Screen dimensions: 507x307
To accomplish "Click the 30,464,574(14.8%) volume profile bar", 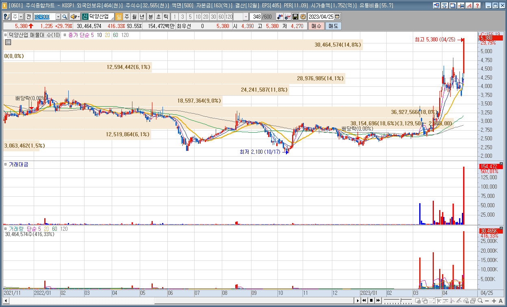I will (x=183, y=45).
